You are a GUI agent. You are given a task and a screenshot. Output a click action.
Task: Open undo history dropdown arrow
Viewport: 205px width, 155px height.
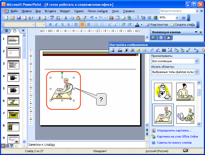tap(96, 18)
